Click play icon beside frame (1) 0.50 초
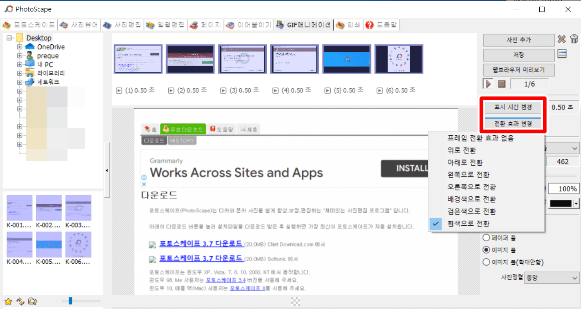Viewport: 581px width, 309px height. click(x=119, y=90)
